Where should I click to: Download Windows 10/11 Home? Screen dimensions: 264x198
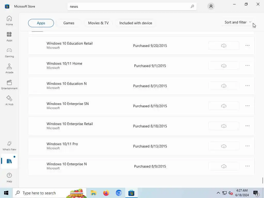[x=224, y=66]
